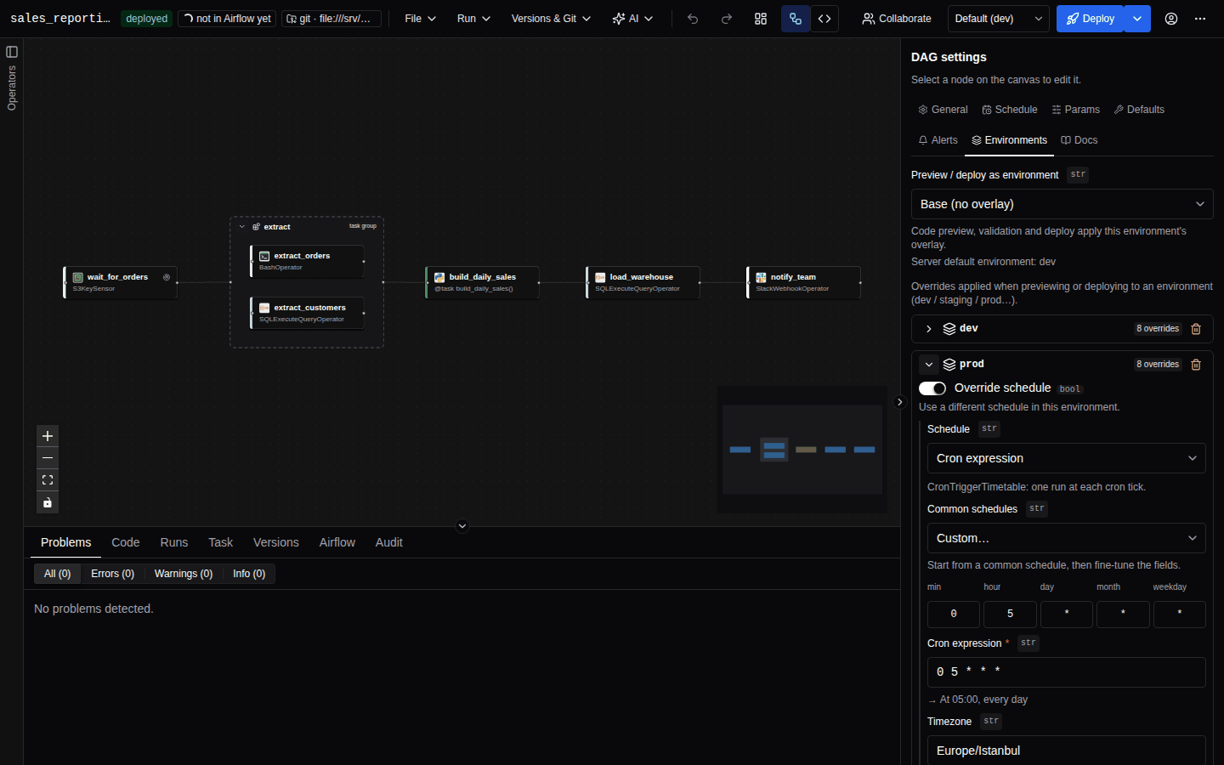Redo the last undone change

(x=727, y=19)
